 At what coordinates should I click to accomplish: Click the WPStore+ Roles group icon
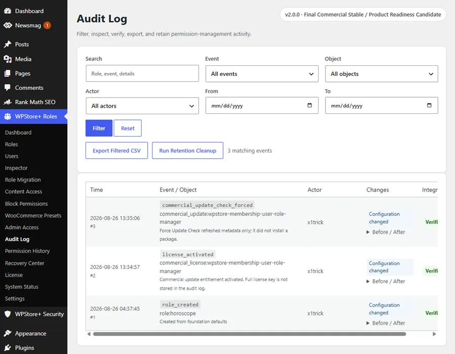click(x=8, y=117)
